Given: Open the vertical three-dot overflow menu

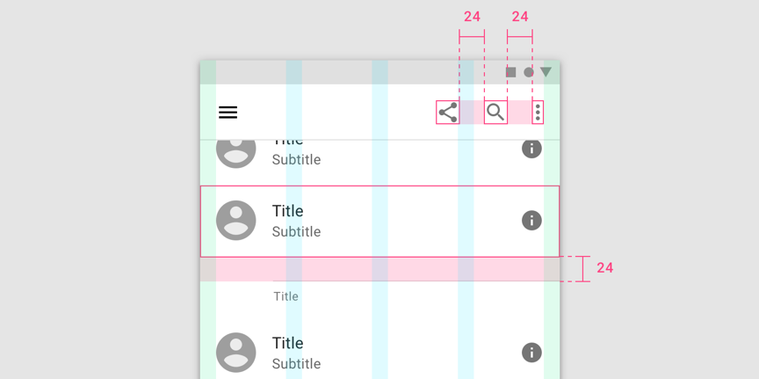Looking at the screenshot, I should [x=538, y=113].
